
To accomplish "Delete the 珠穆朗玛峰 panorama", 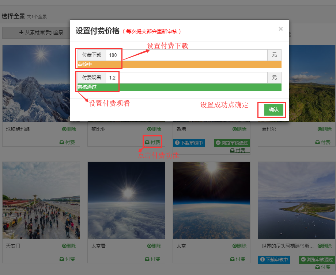I will [x=69, y=129].
